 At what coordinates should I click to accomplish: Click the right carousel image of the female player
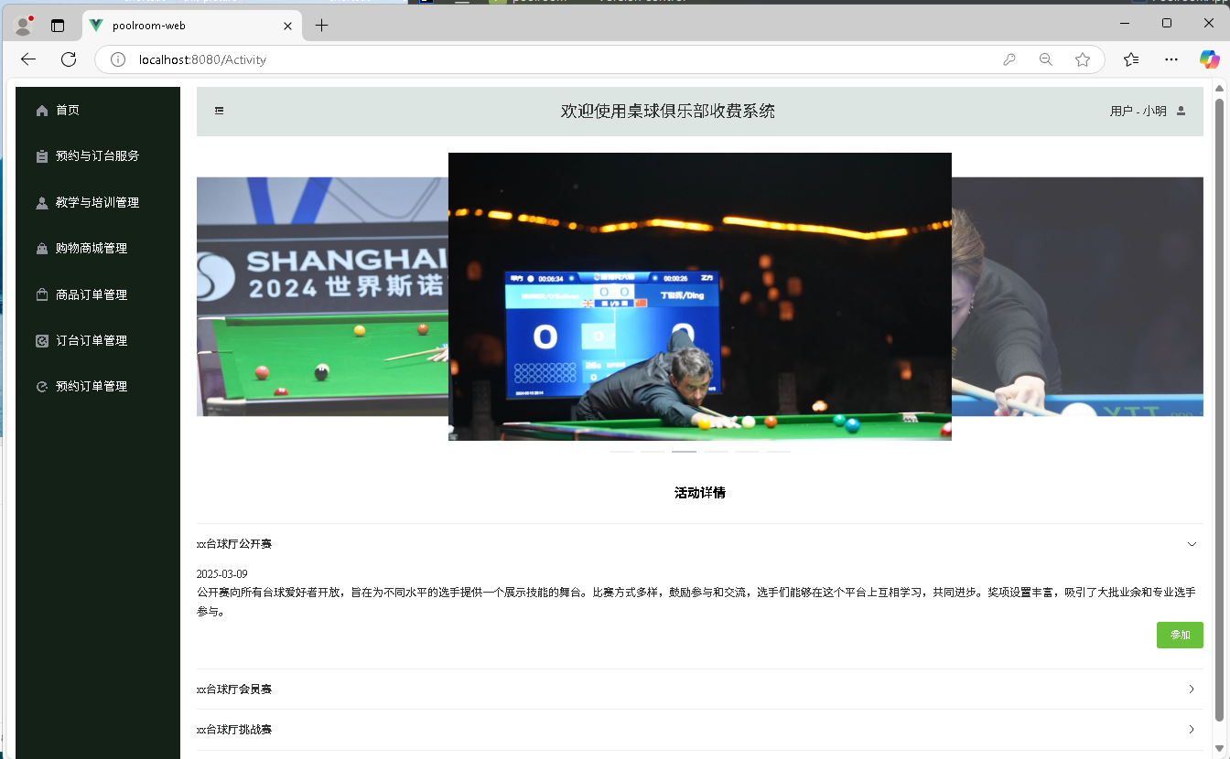click(x=1077, y=296)
